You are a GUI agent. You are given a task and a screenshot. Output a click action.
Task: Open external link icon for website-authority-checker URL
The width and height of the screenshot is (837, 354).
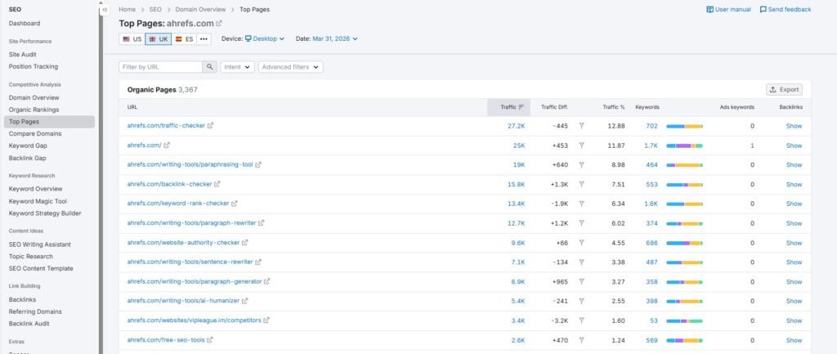[x=245, y=243]
